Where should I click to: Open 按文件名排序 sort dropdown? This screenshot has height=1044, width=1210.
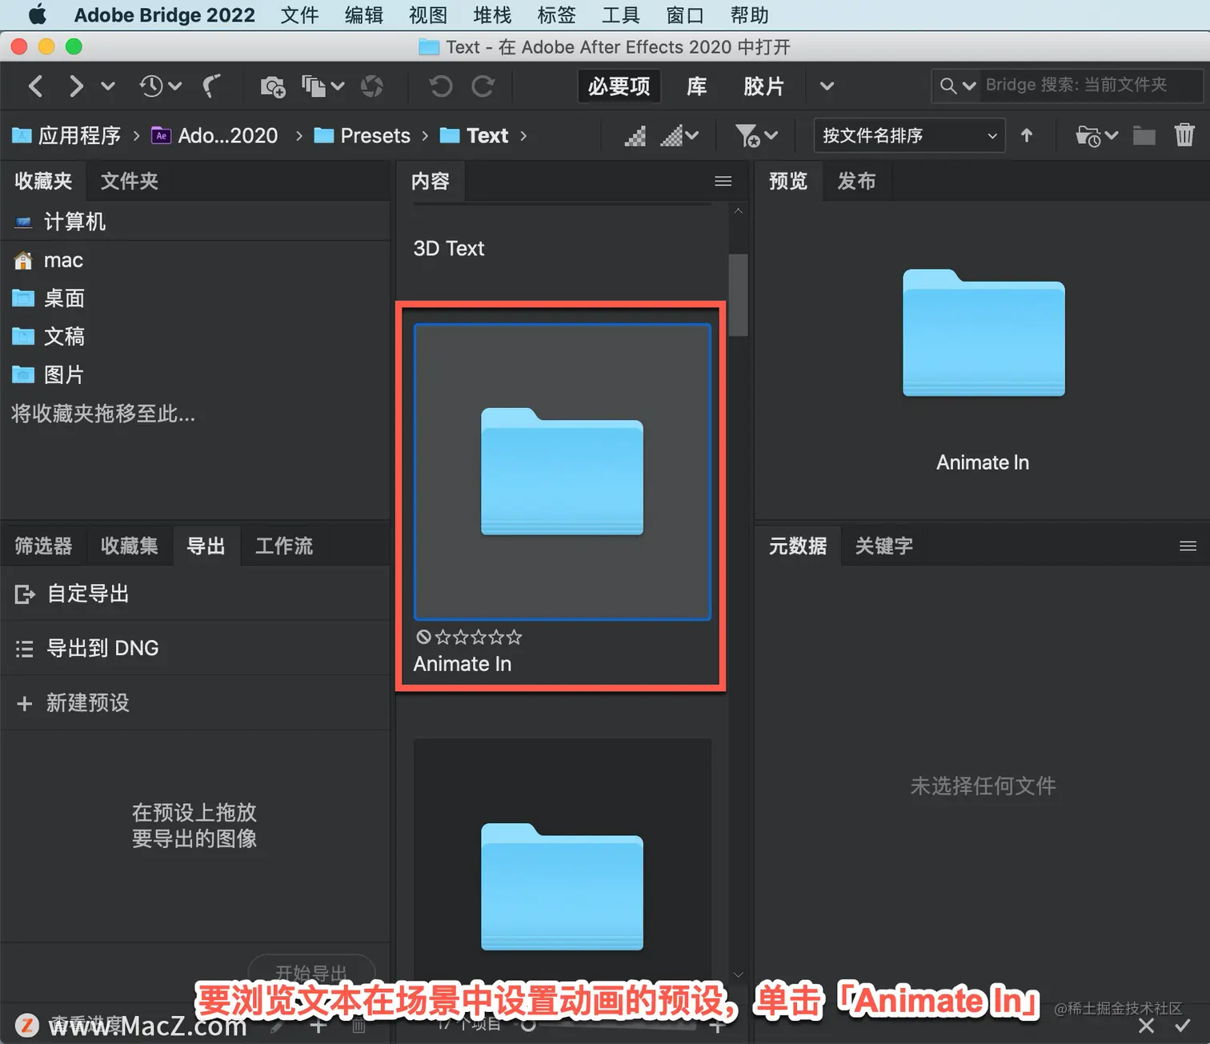click(910, 136)
